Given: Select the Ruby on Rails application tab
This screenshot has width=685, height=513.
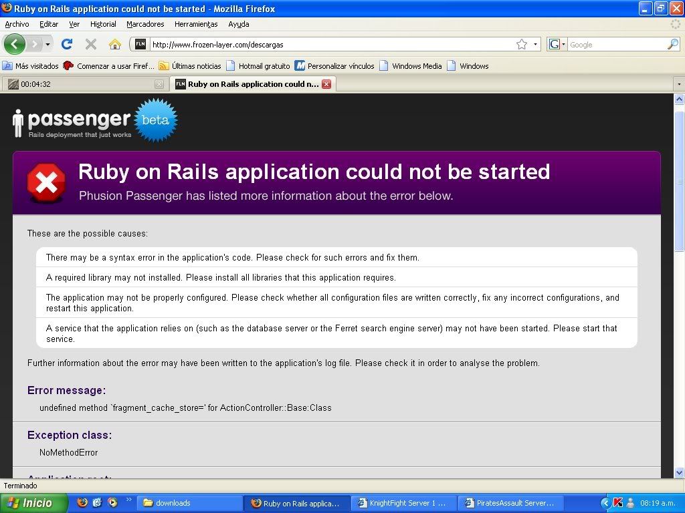Looking at the screenshot, I should (252, 84).
